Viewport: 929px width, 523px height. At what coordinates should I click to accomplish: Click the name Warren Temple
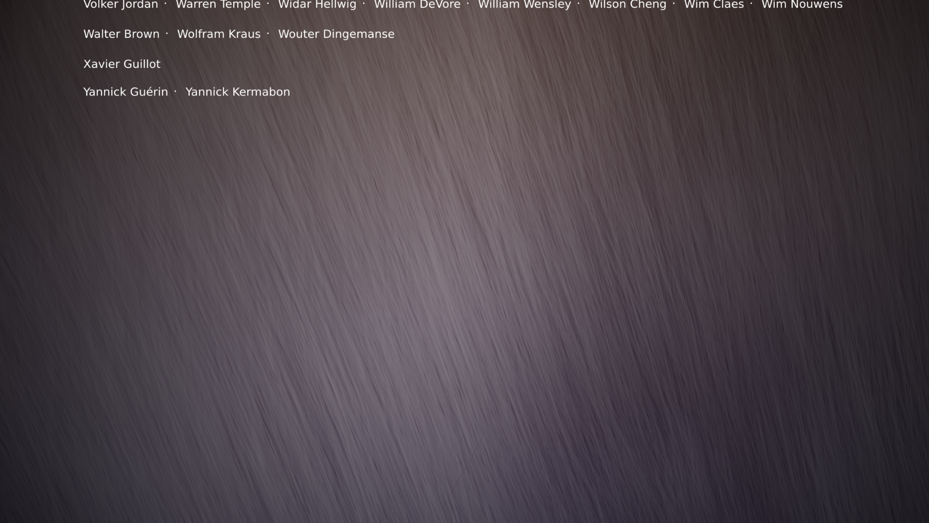point(218,4)
